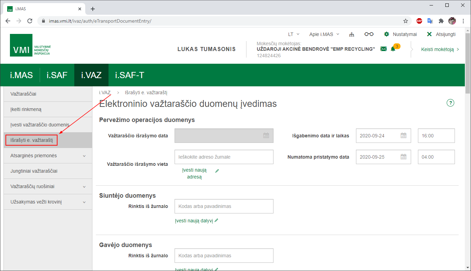
Task: Click the Važtaraščio išrašymo vieta search field
Action: pyautogui.click(x=224, y=157)
